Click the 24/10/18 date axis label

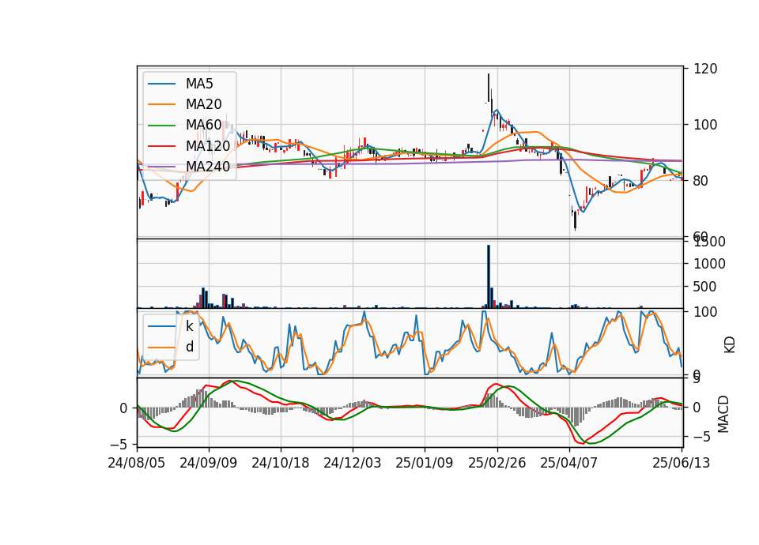click(280, 463)
